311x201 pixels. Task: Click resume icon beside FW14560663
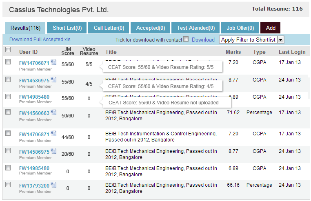pyautogui.click(x=53, y=113)
